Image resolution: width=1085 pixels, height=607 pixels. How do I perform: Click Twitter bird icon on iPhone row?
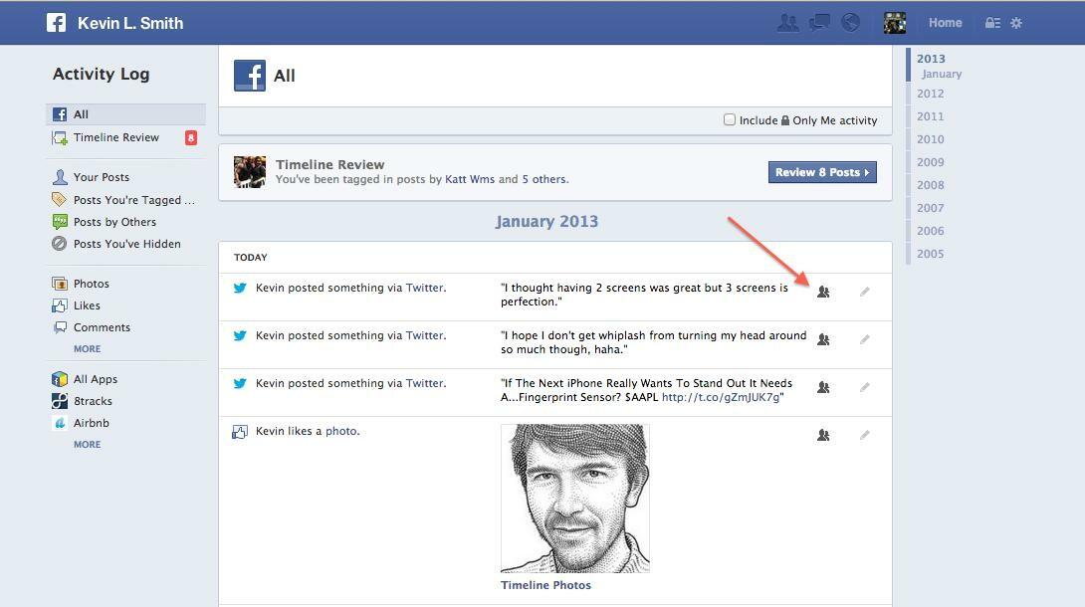pos(240,383)
